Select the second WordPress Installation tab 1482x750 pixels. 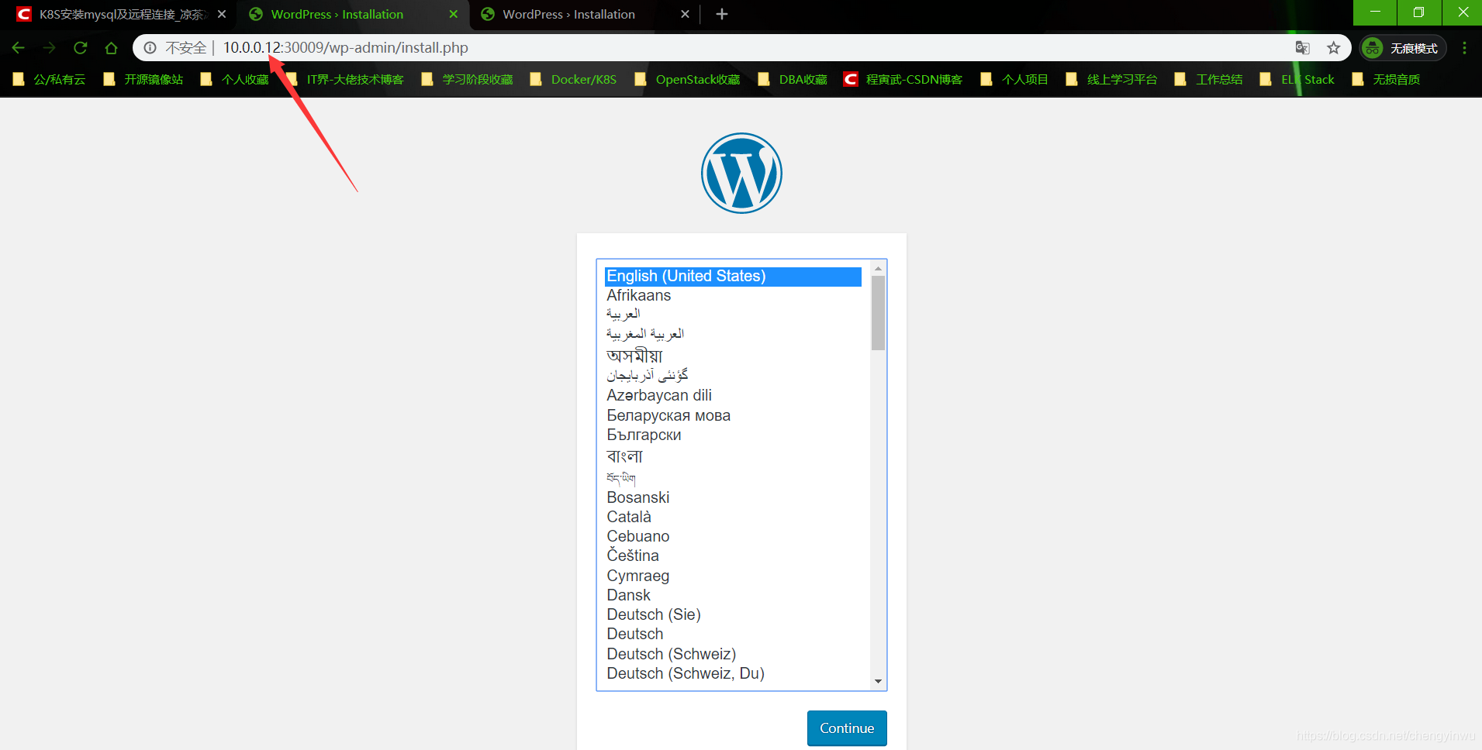tap(353, 14)
